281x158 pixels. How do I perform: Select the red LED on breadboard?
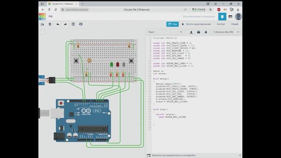tap(118, 65)
